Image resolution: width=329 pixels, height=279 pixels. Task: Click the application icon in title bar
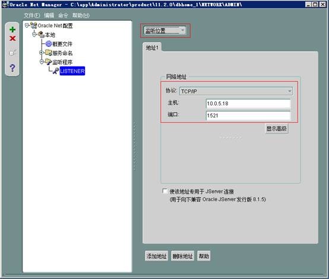point(5,4)
